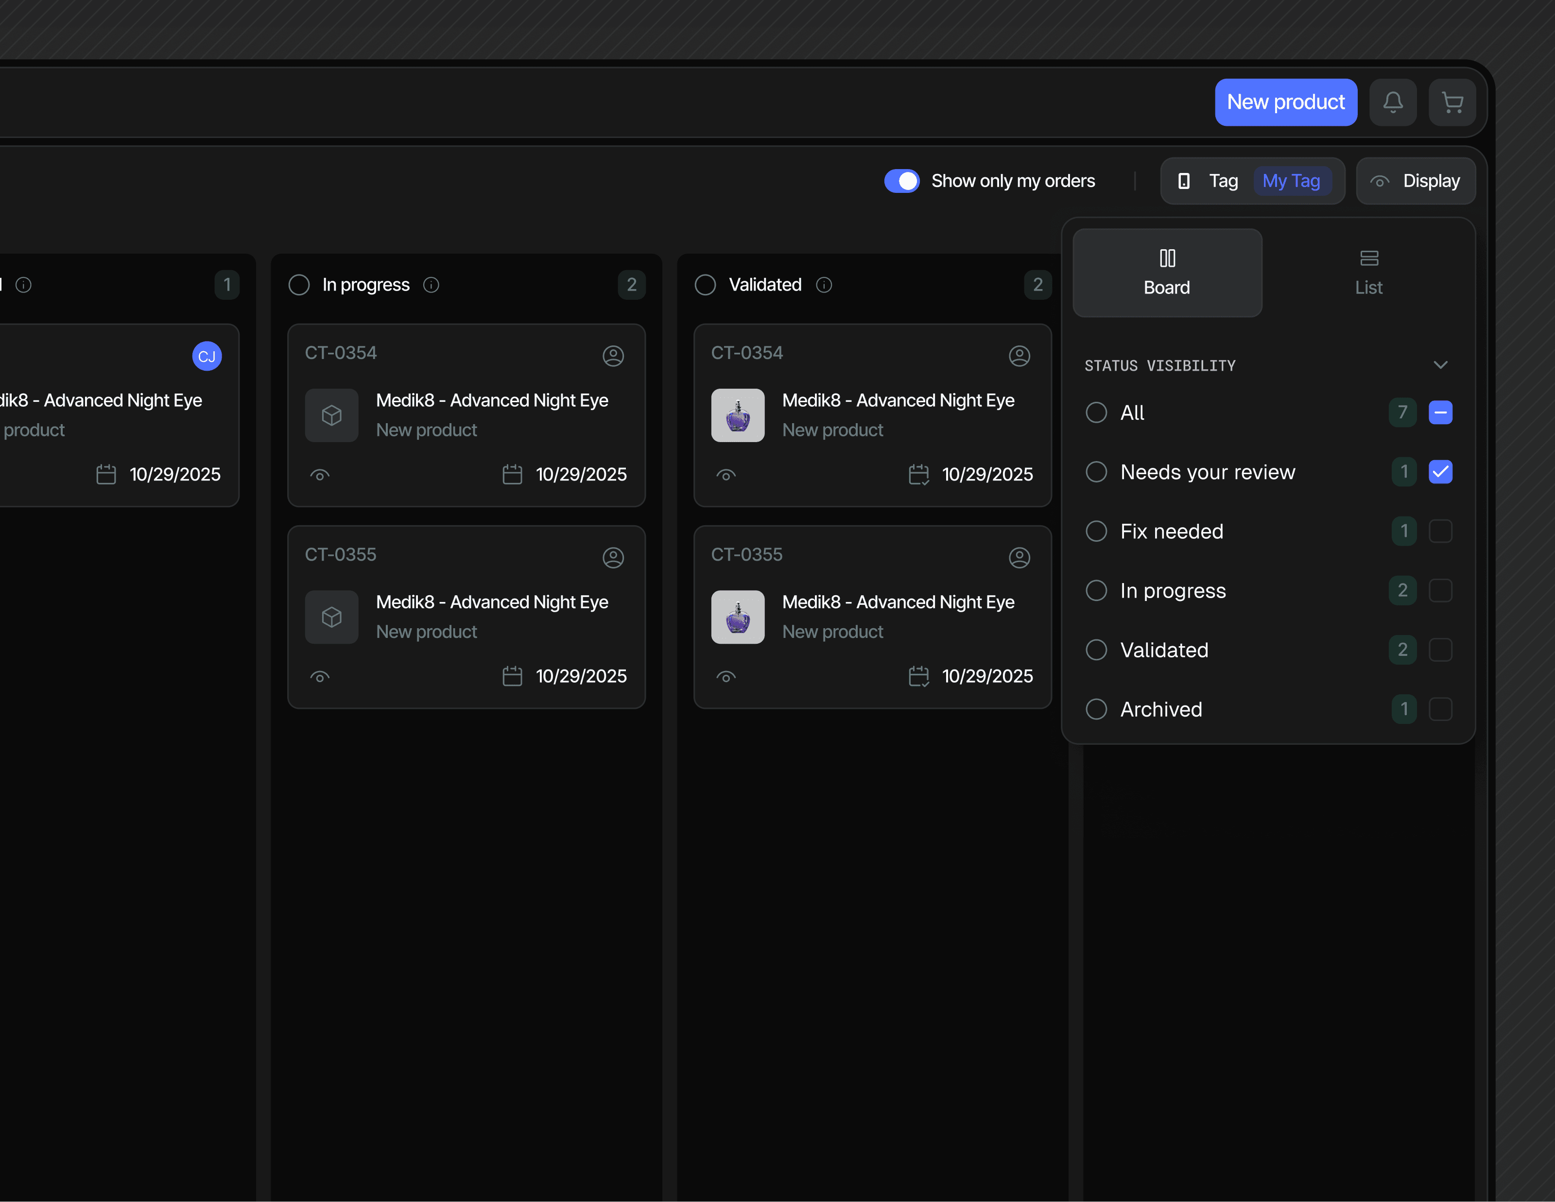Click info icon next to In progress

pyautogui.click(x=431, y=285)
